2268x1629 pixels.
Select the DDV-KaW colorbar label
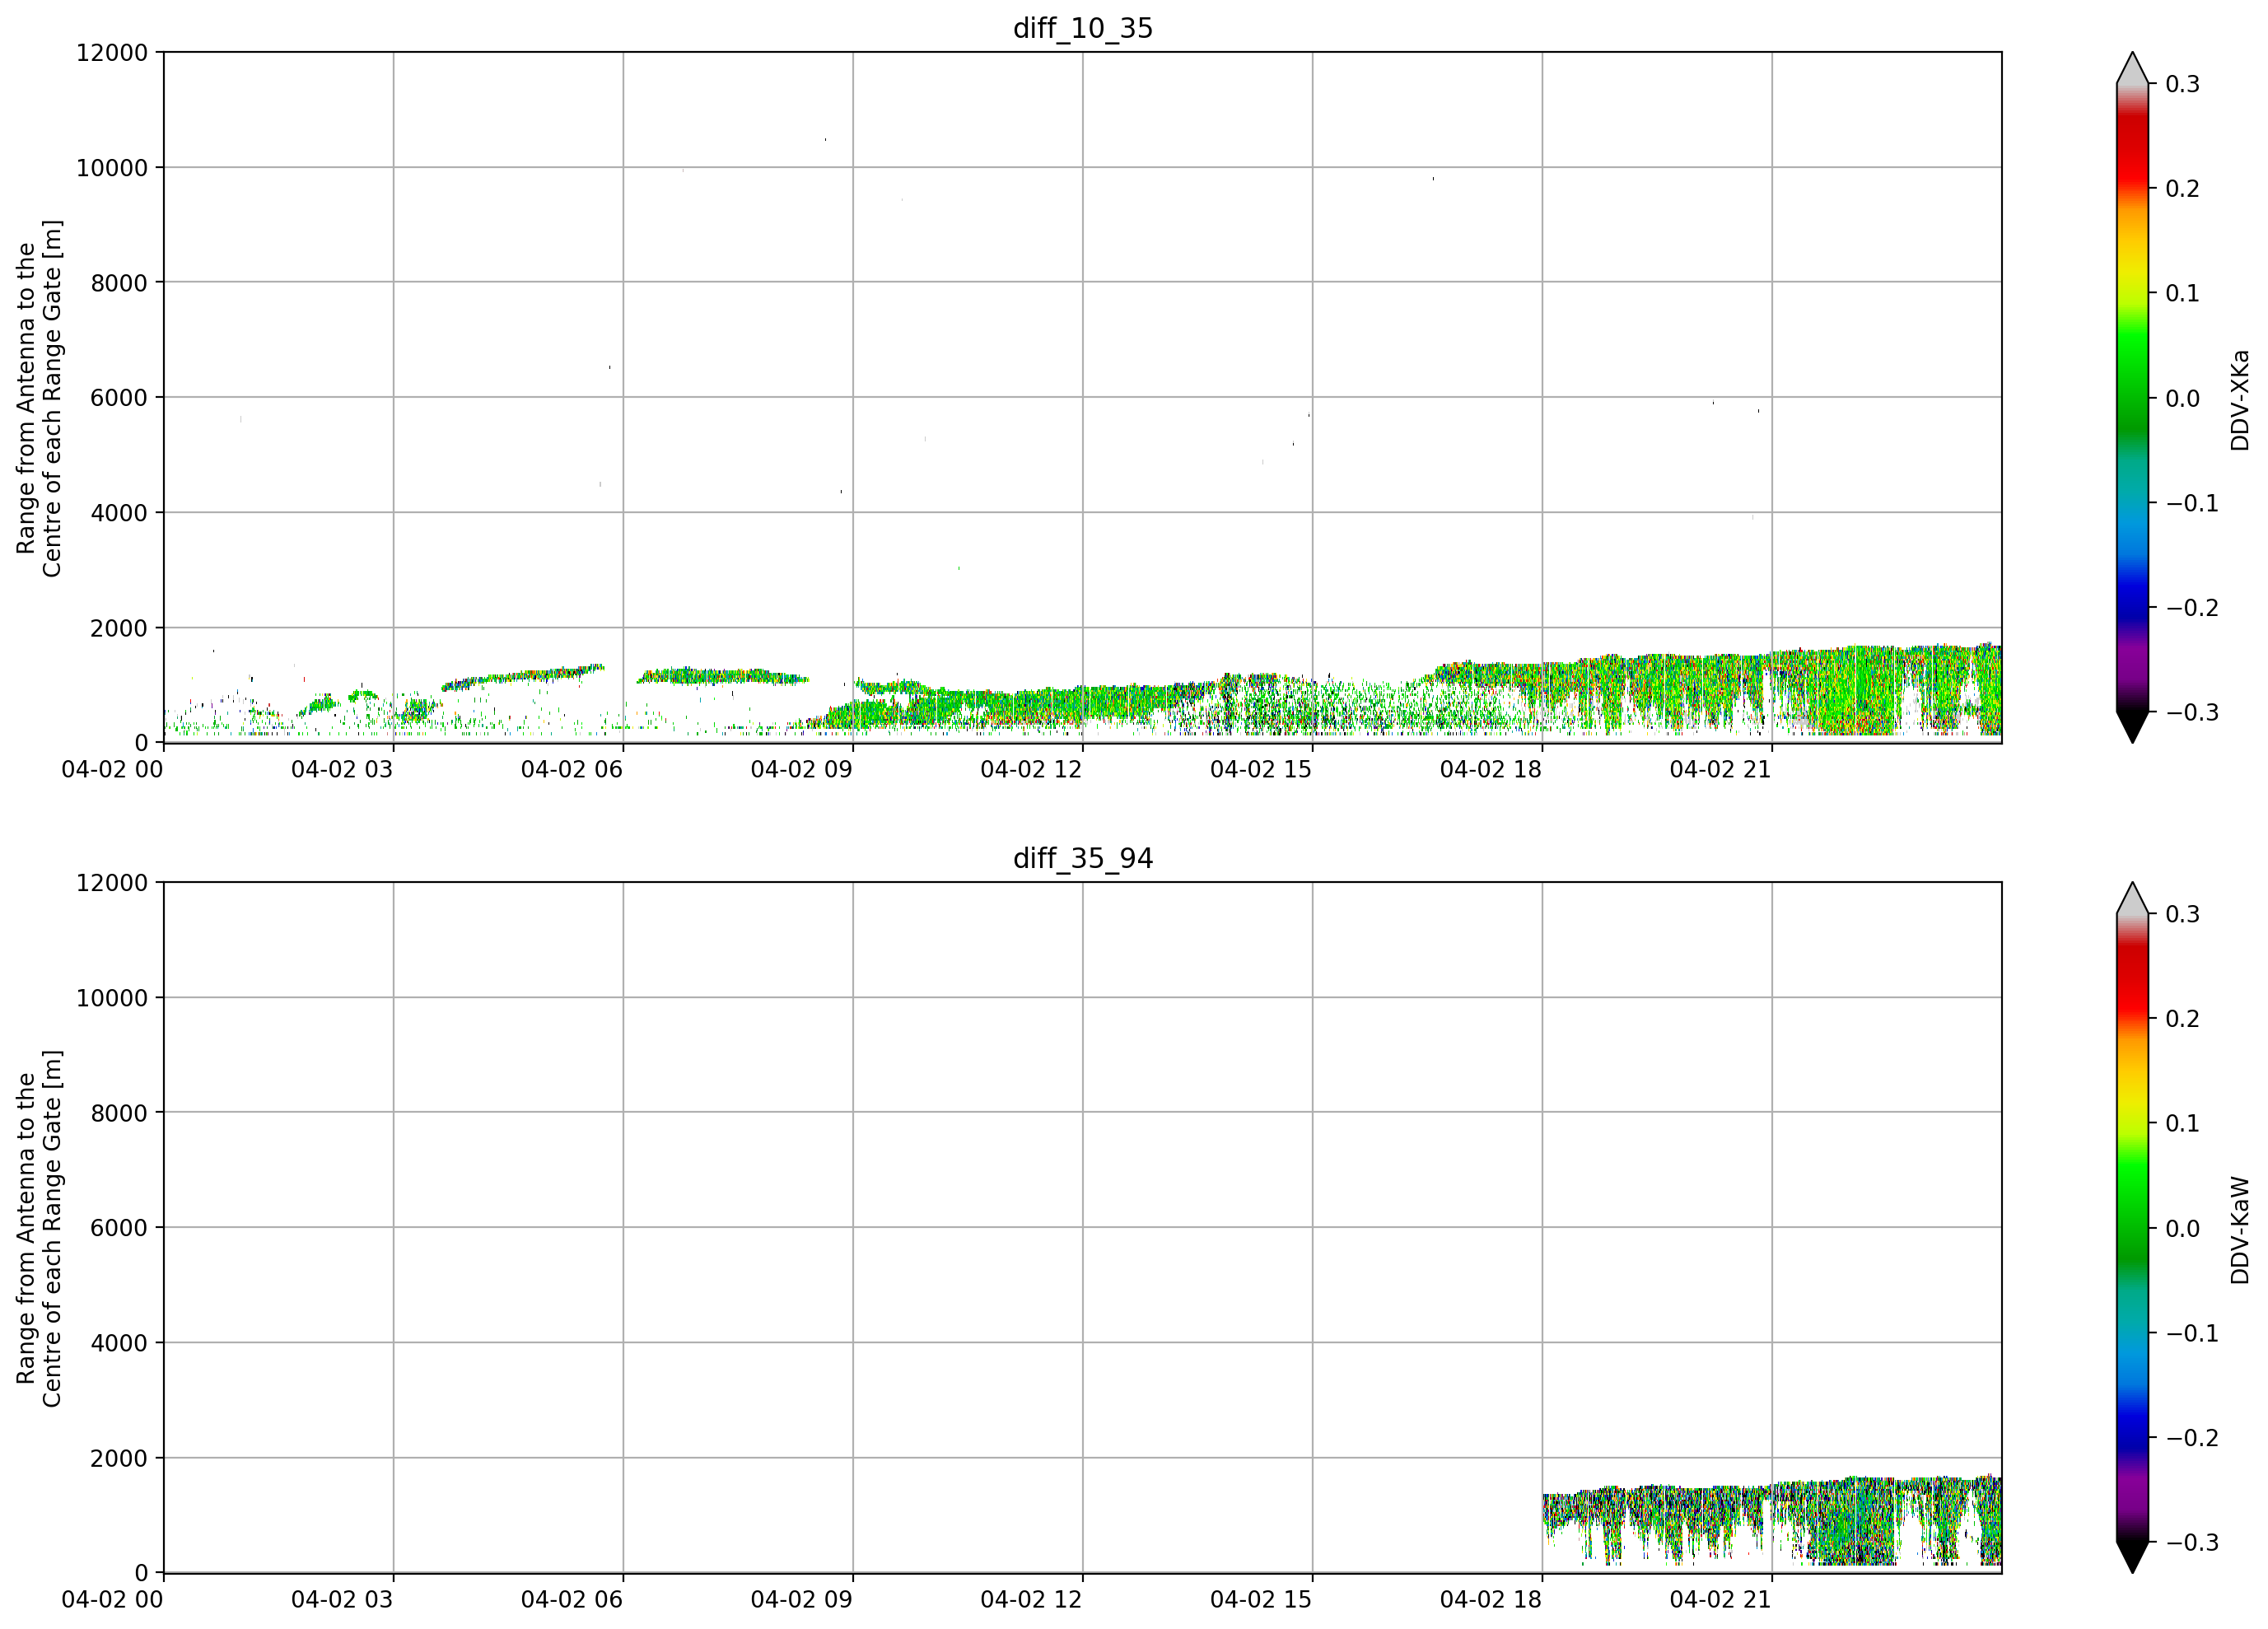pos(2239,1230)
